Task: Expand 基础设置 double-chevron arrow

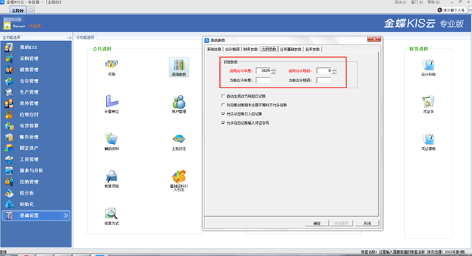Action: [66, 216]
